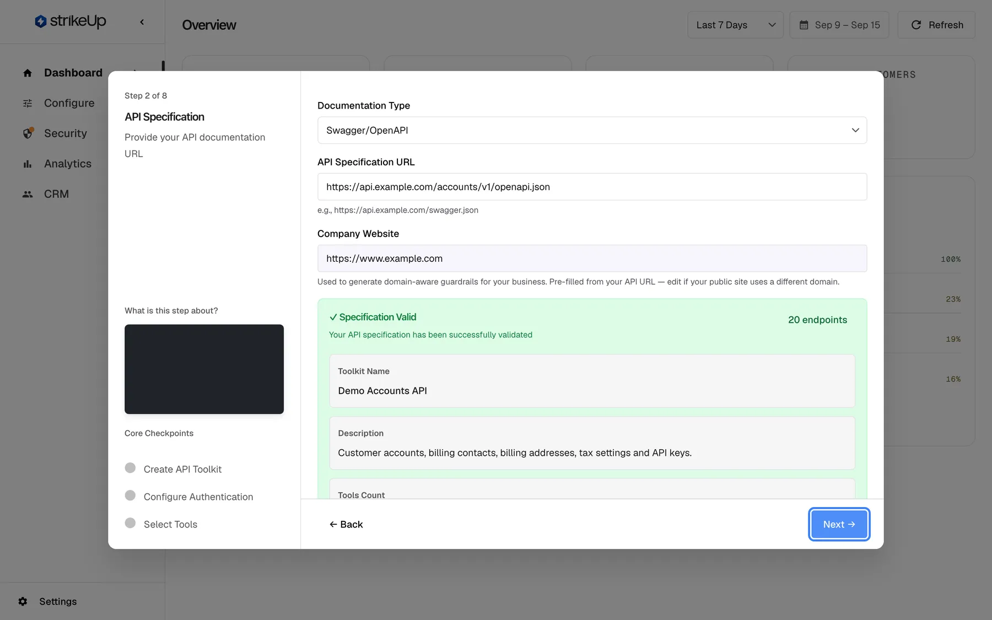Viewport: 992px width, 620px height.
Task: Click the 23% value in background chart
Action: click(953, 299)
